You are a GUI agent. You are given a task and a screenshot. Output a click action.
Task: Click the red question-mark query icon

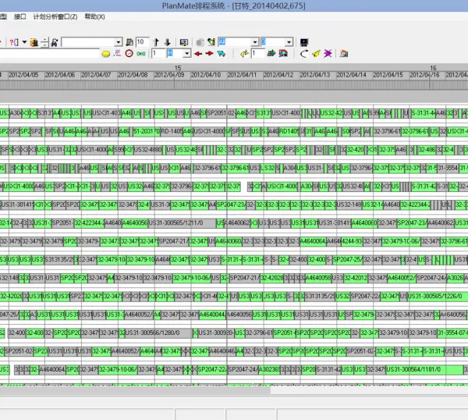[x=14, y=42]
